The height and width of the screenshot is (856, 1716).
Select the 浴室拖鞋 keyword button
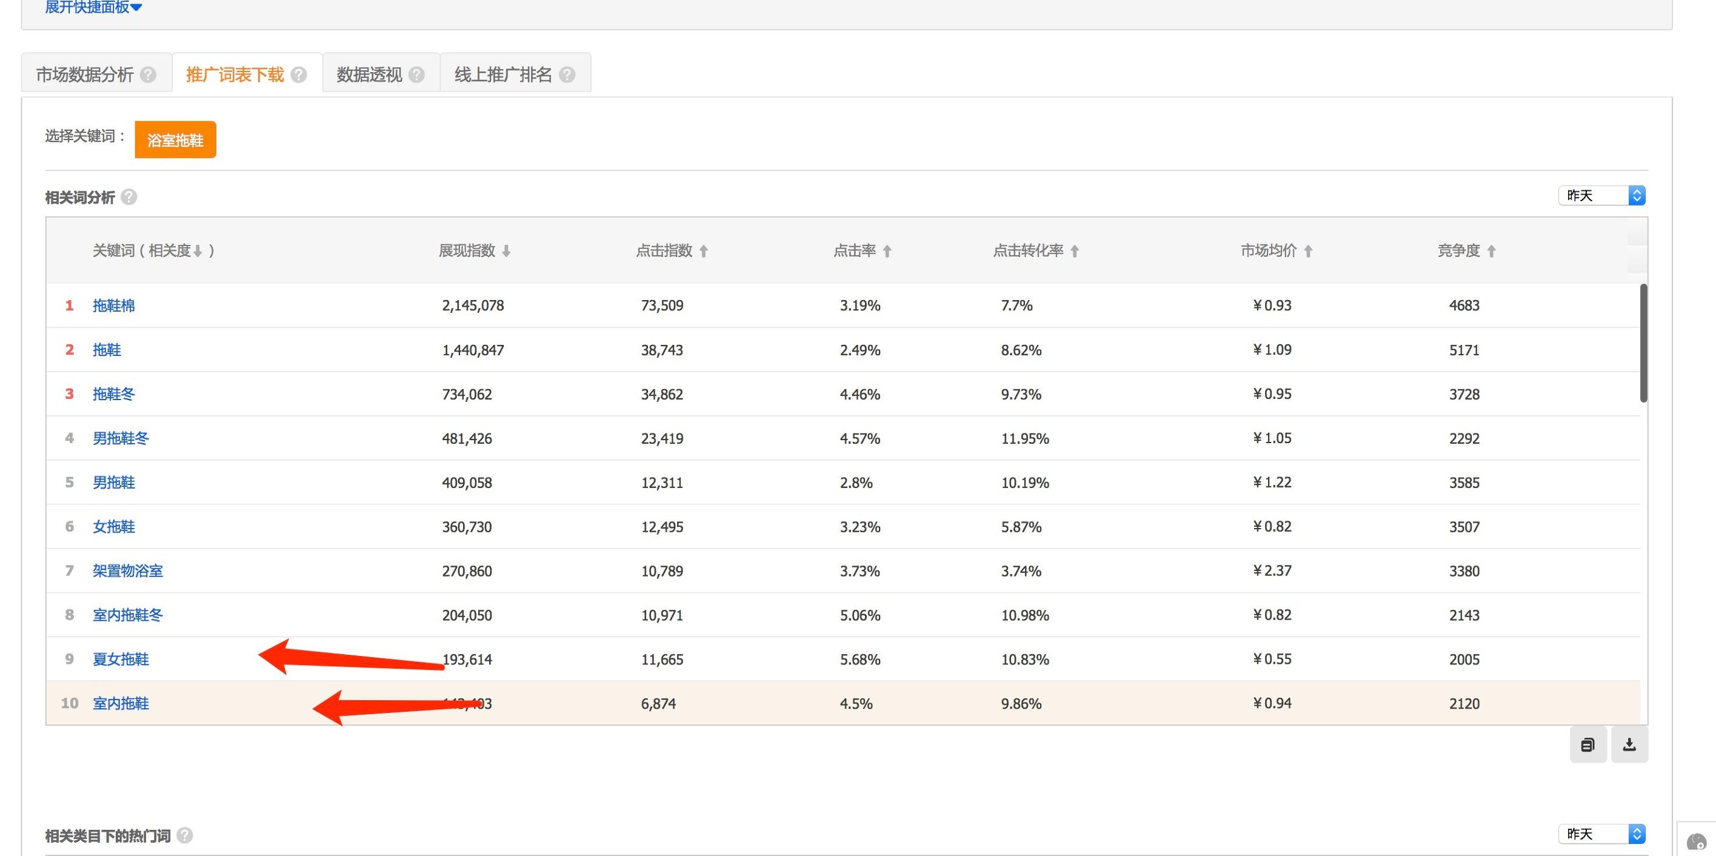tap(175, 140)
